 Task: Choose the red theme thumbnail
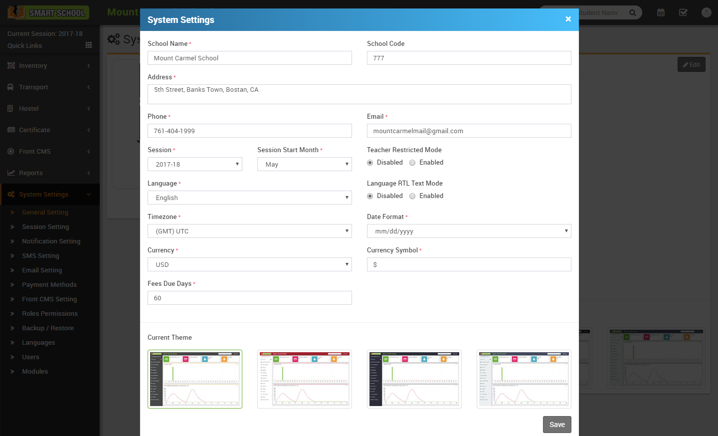[304, 379]
